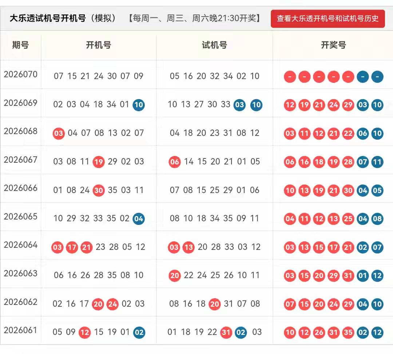Click the last blue placeholder ball in 2026070 row
393x354 pixels.
pos(377,77)
